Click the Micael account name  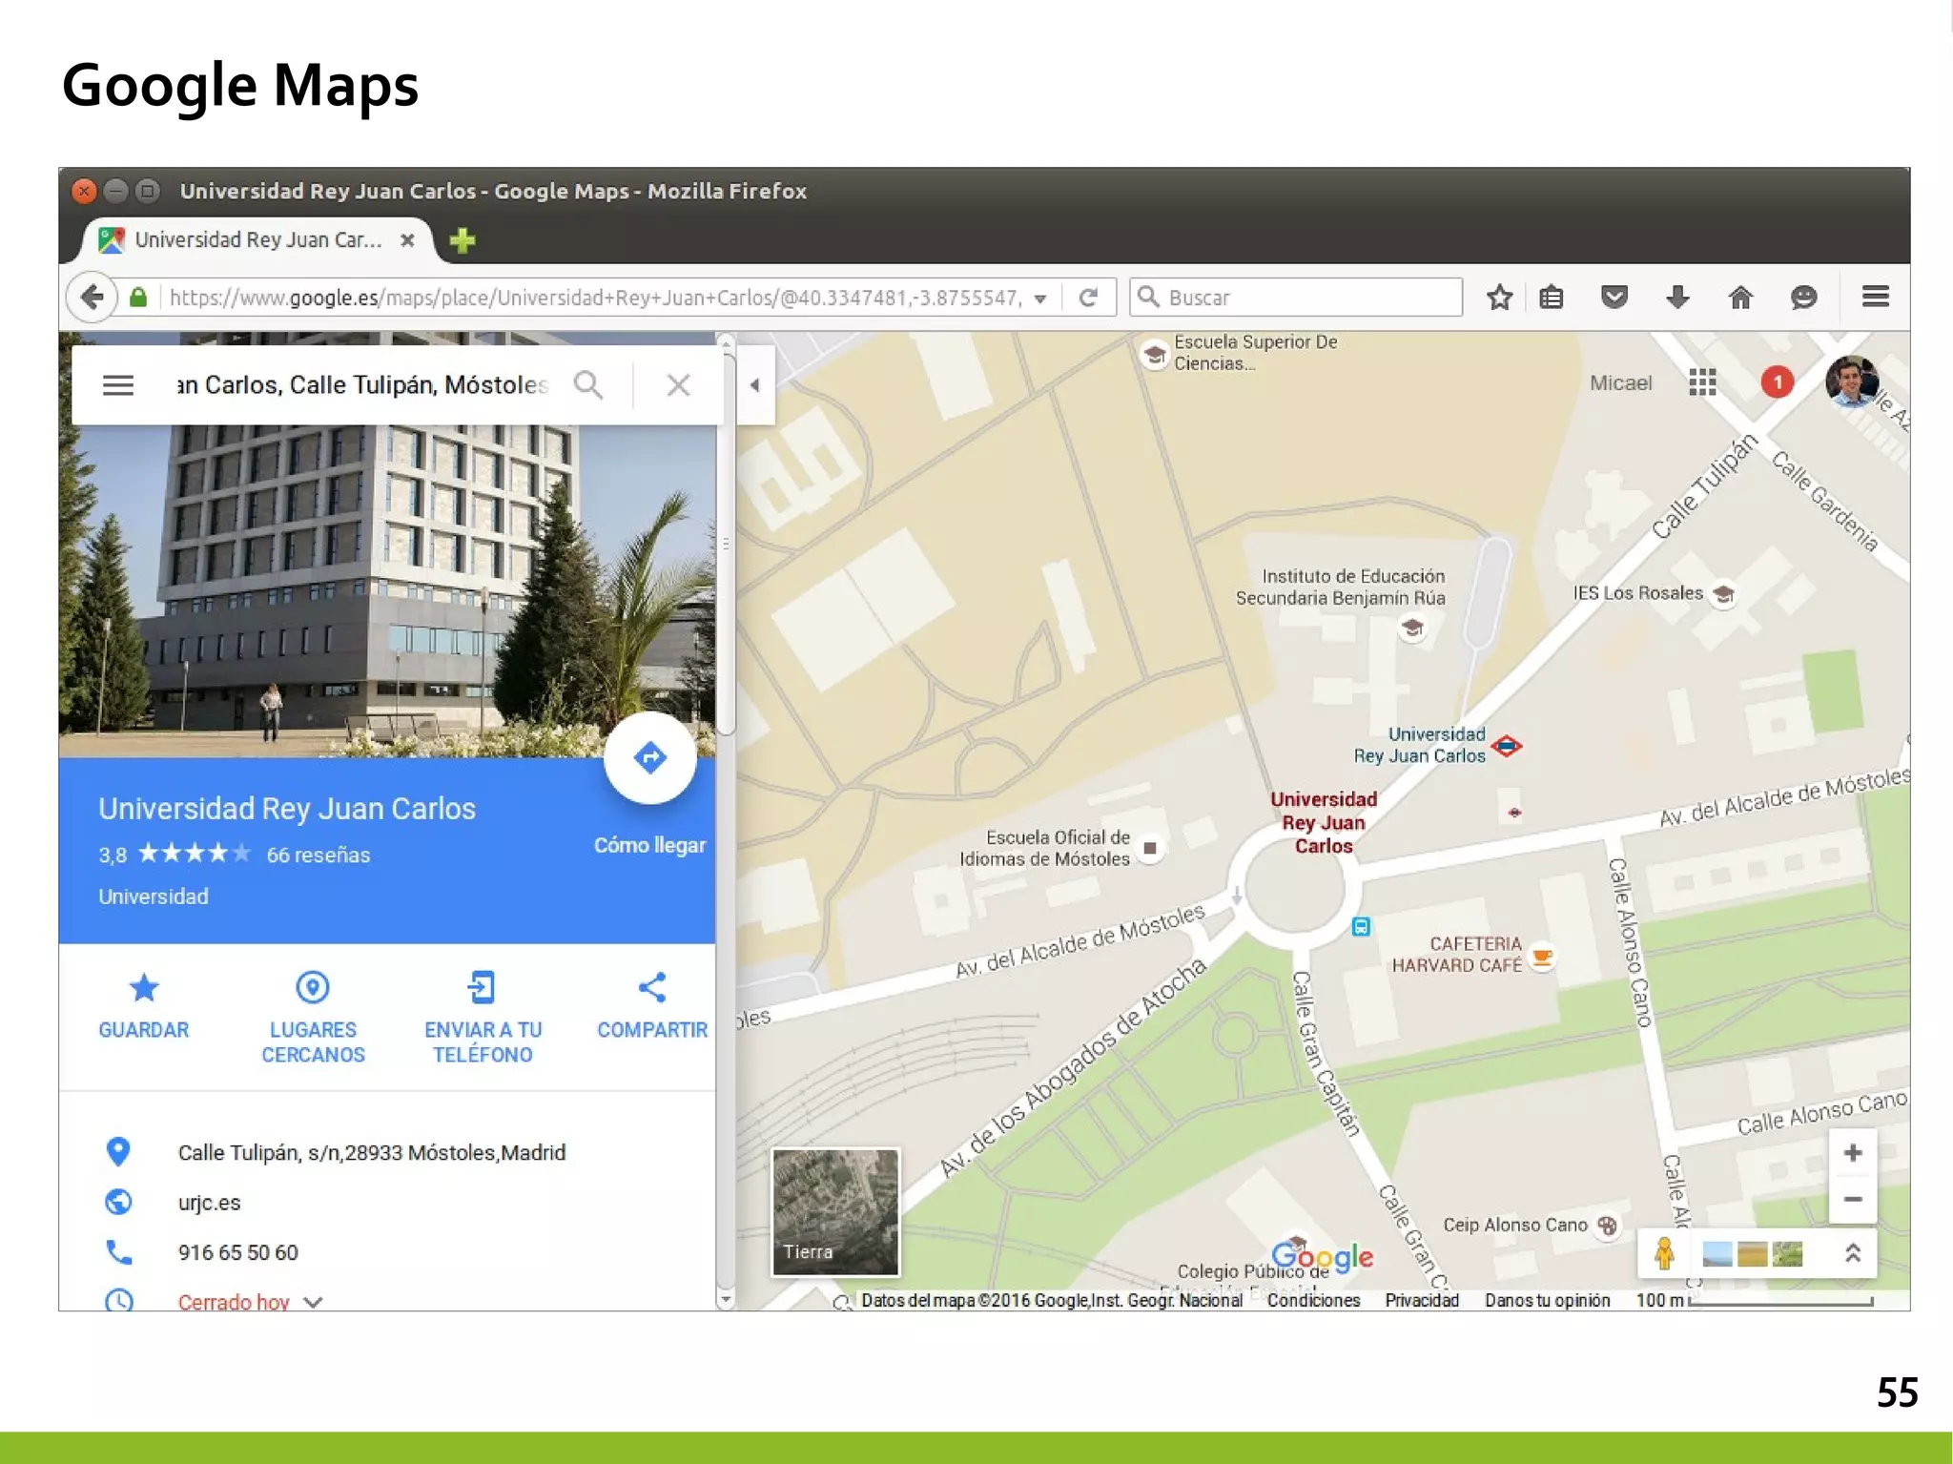(x=1620, y=382)
